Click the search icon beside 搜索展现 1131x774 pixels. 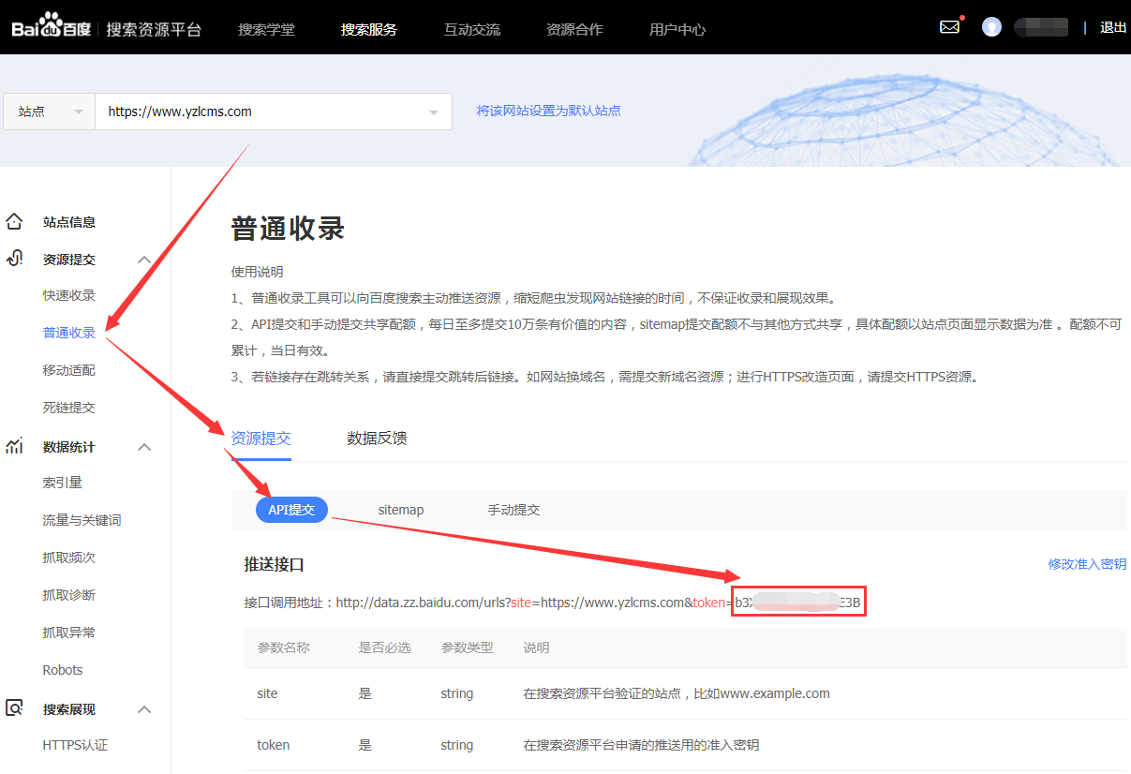pyautogui.click(x=14, y=709)
